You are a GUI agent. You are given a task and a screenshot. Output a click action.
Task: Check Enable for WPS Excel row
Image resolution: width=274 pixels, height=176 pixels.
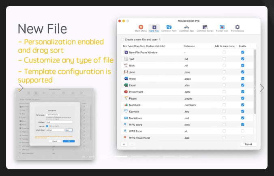click(242, 131)
